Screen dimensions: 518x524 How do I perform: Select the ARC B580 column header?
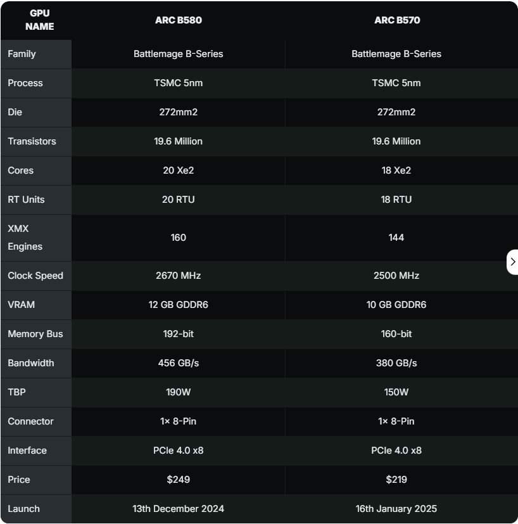tap(179, 20)
